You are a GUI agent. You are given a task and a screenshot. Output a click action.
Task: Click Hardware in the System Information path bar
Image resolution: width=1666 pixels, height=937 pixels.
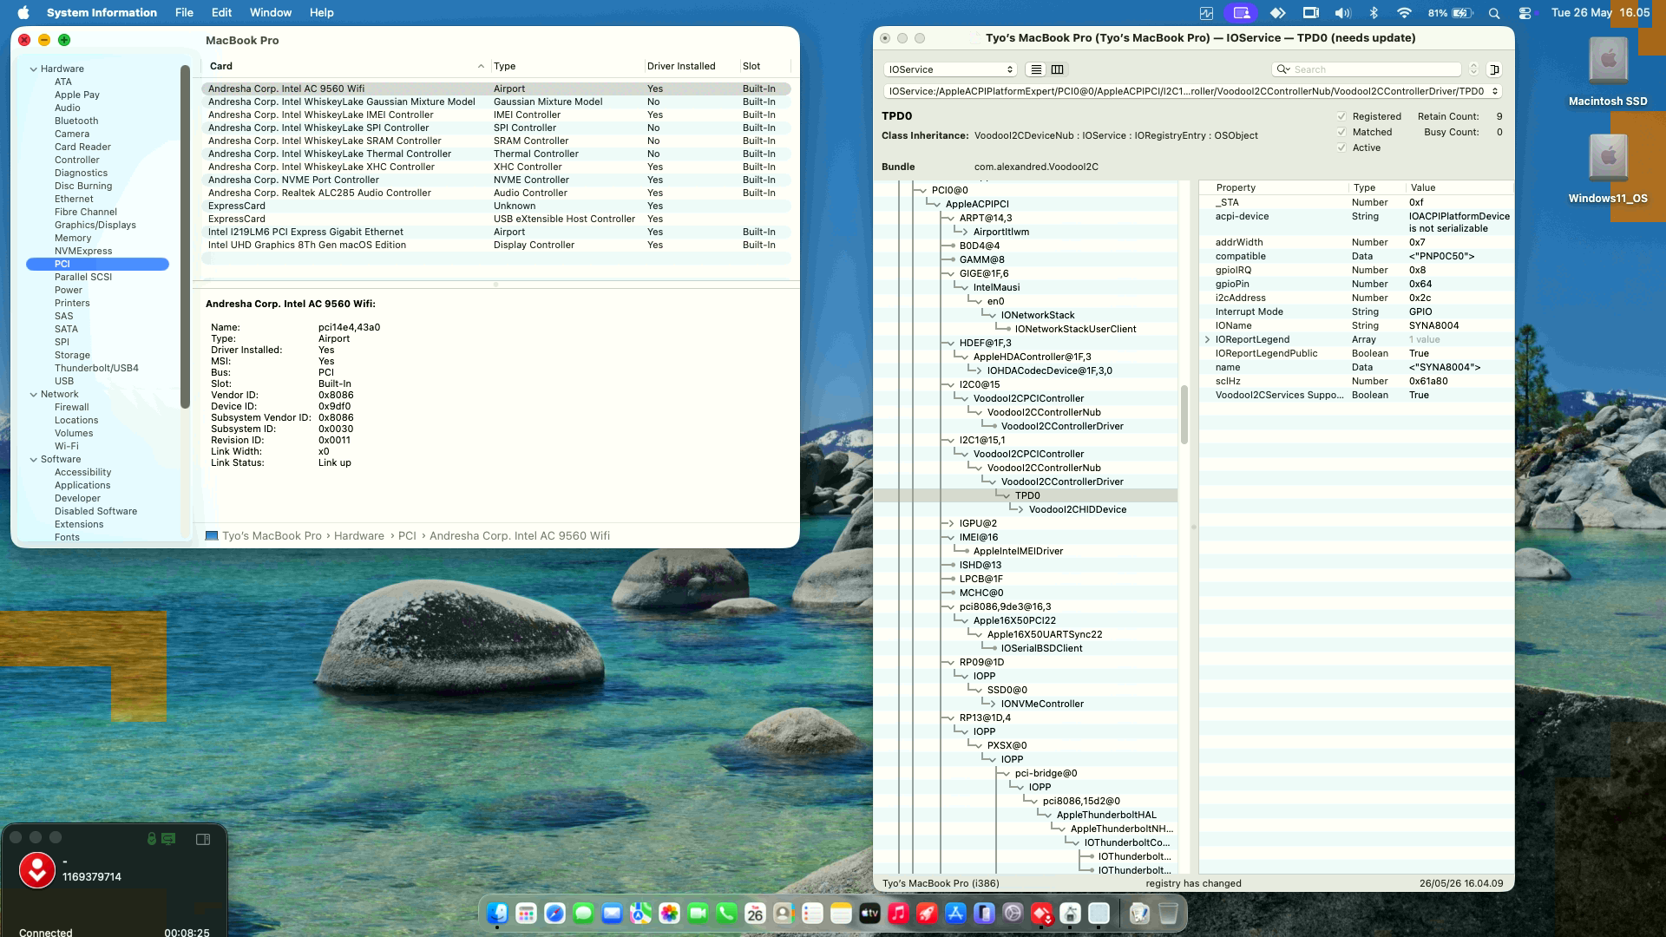pos(358,536)
